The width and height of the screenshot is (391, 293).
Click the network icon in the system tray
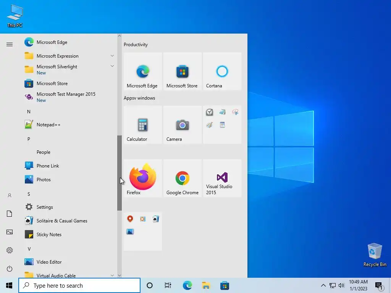click(333, 285)
